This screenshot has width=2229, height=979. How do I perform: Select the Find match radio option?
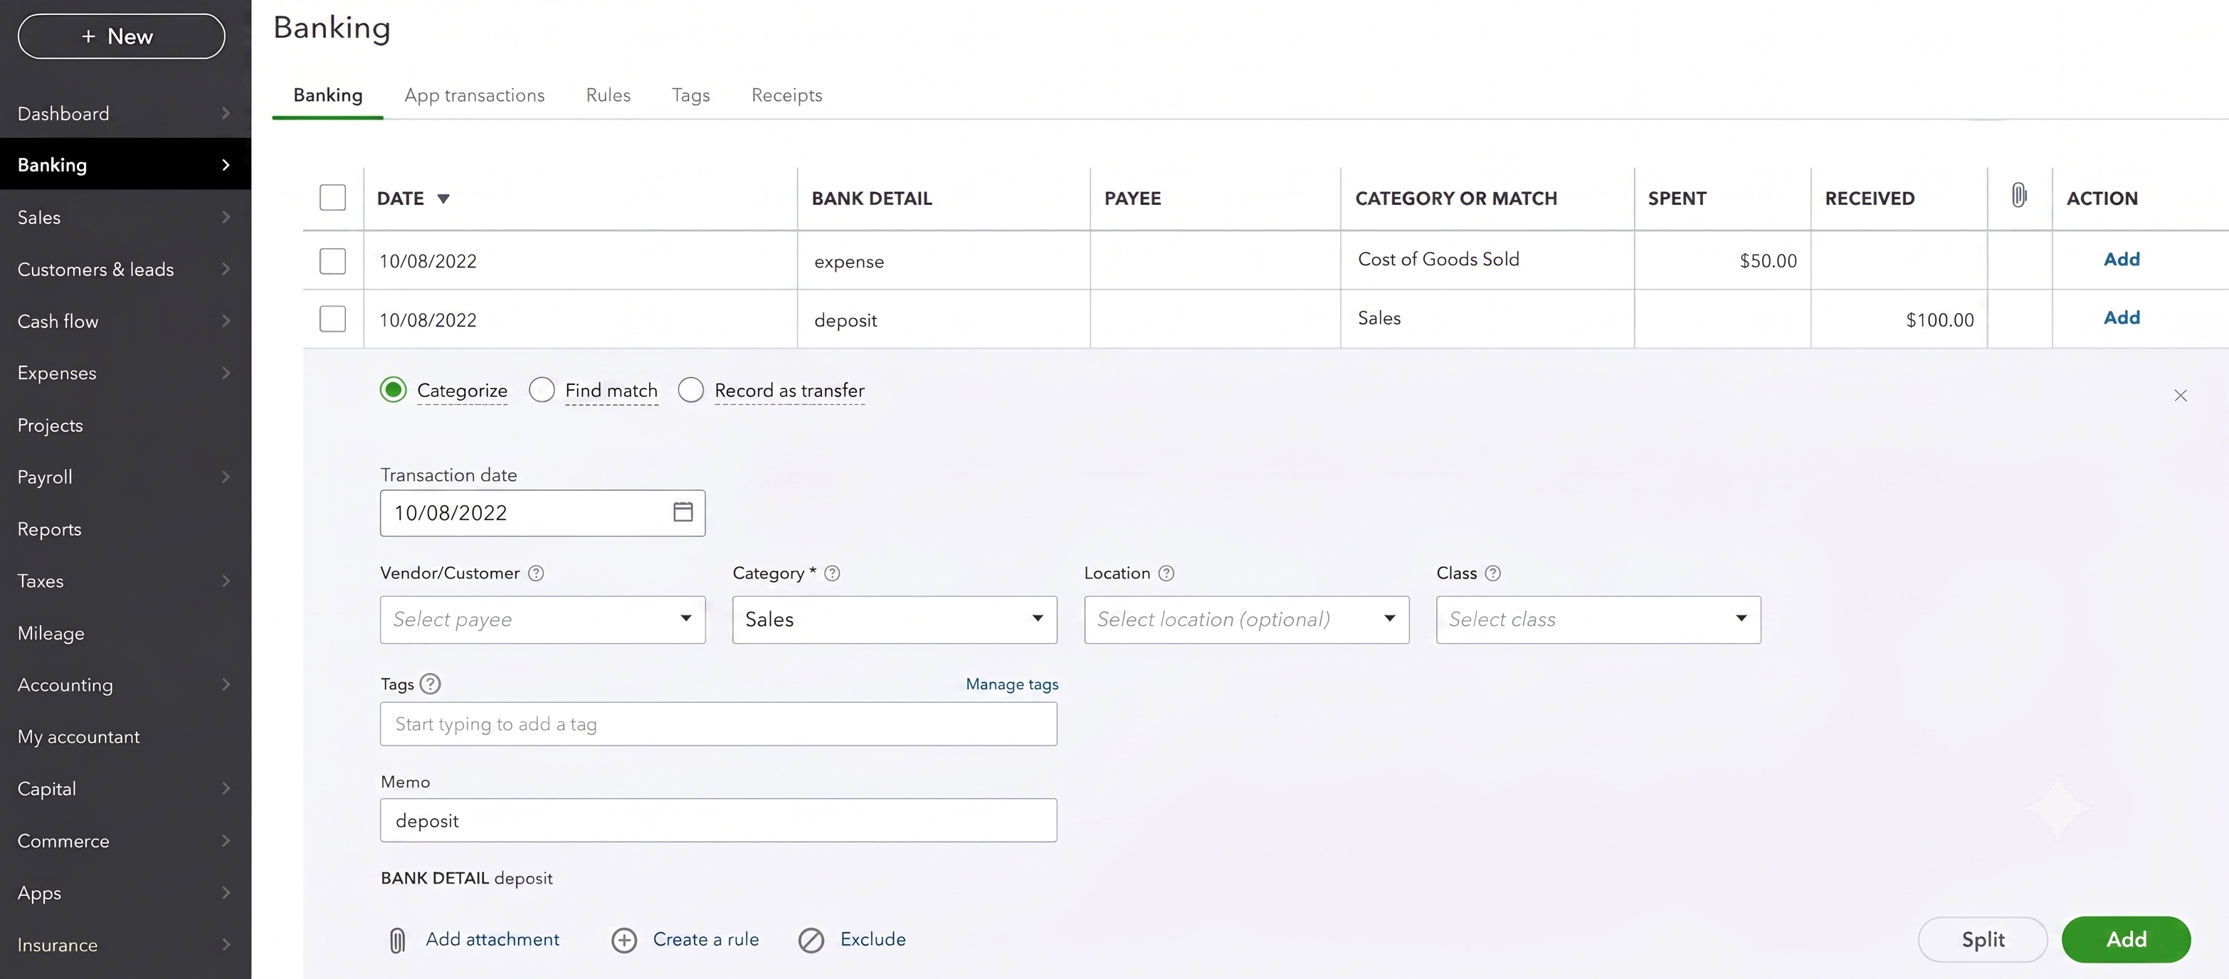[x=542, y=390]
